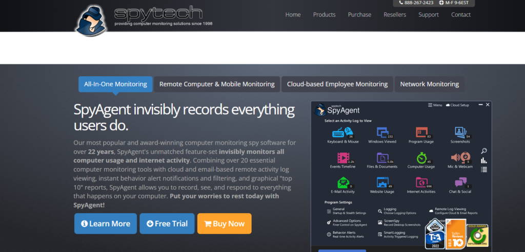Click the Free Trial download button

167,223
